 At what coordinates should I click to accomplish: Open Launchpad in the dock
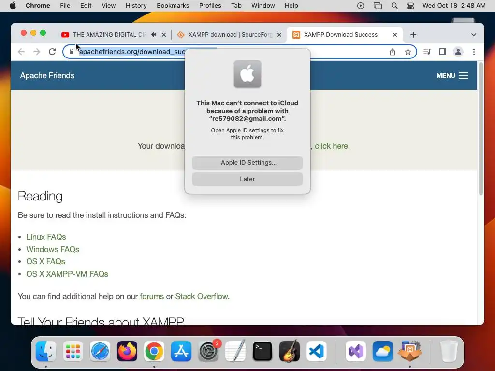(x=73, y=351)
